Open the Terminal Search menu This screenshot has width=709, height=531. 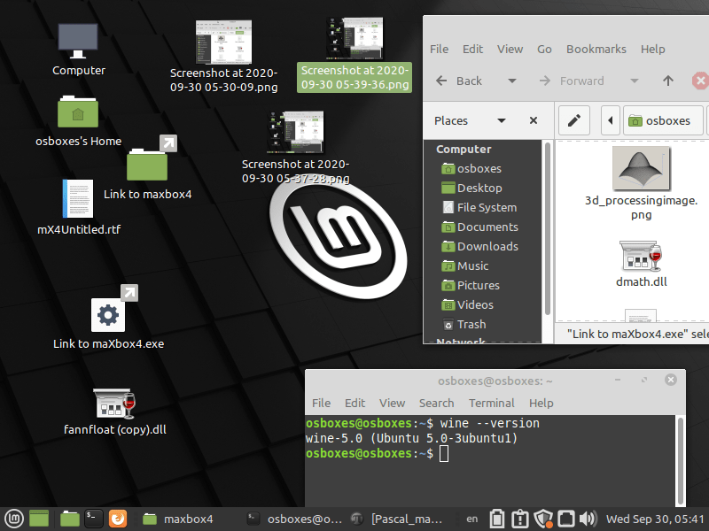[436, 403]
